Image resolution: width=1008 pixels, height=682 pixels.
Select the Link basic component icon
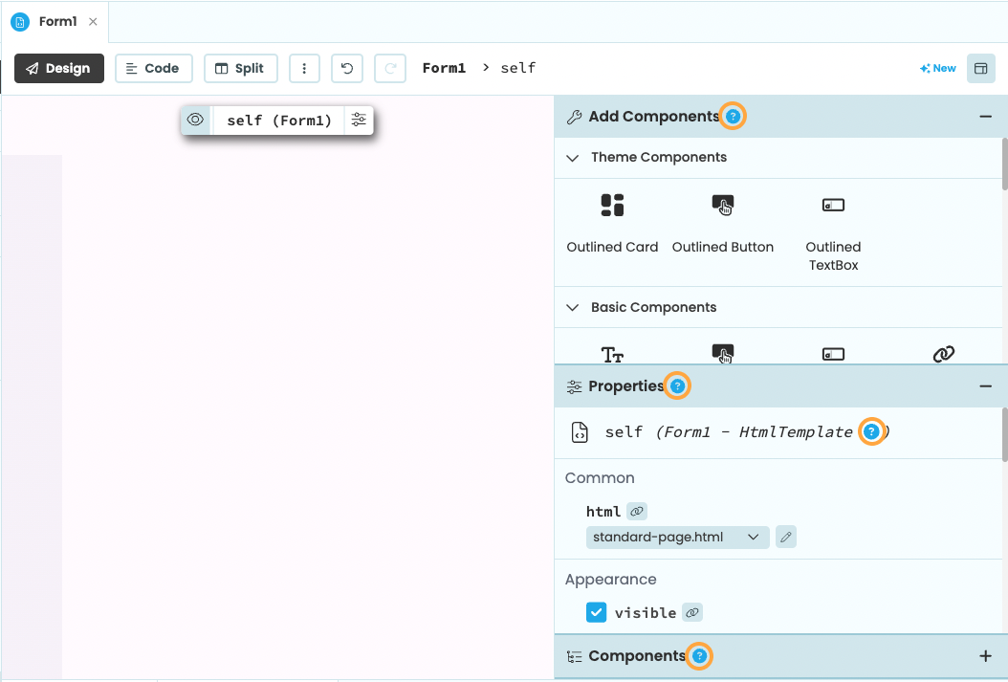(x=943, y=354)
